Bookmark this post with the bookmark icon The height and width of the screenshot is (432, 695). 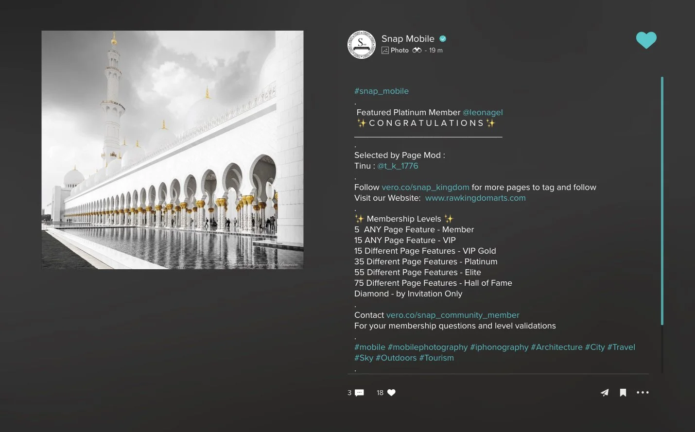pyautogui.click(x=623, y=393)
